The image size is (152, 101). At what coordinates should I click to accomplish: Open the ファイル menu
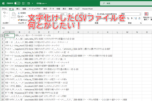pyautogui.click(x=4, y=9)
